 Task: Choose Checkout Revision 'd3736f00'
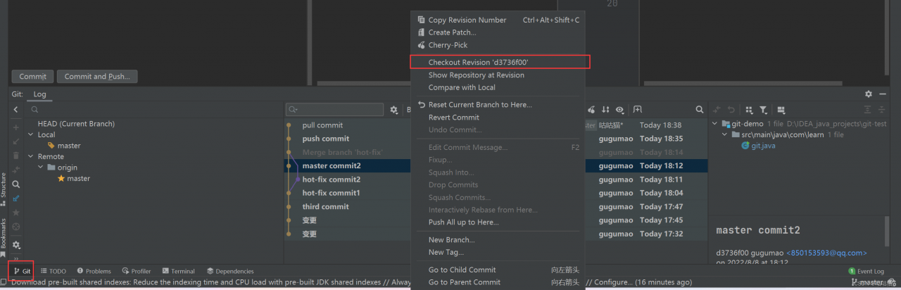[x=498, y=63]
